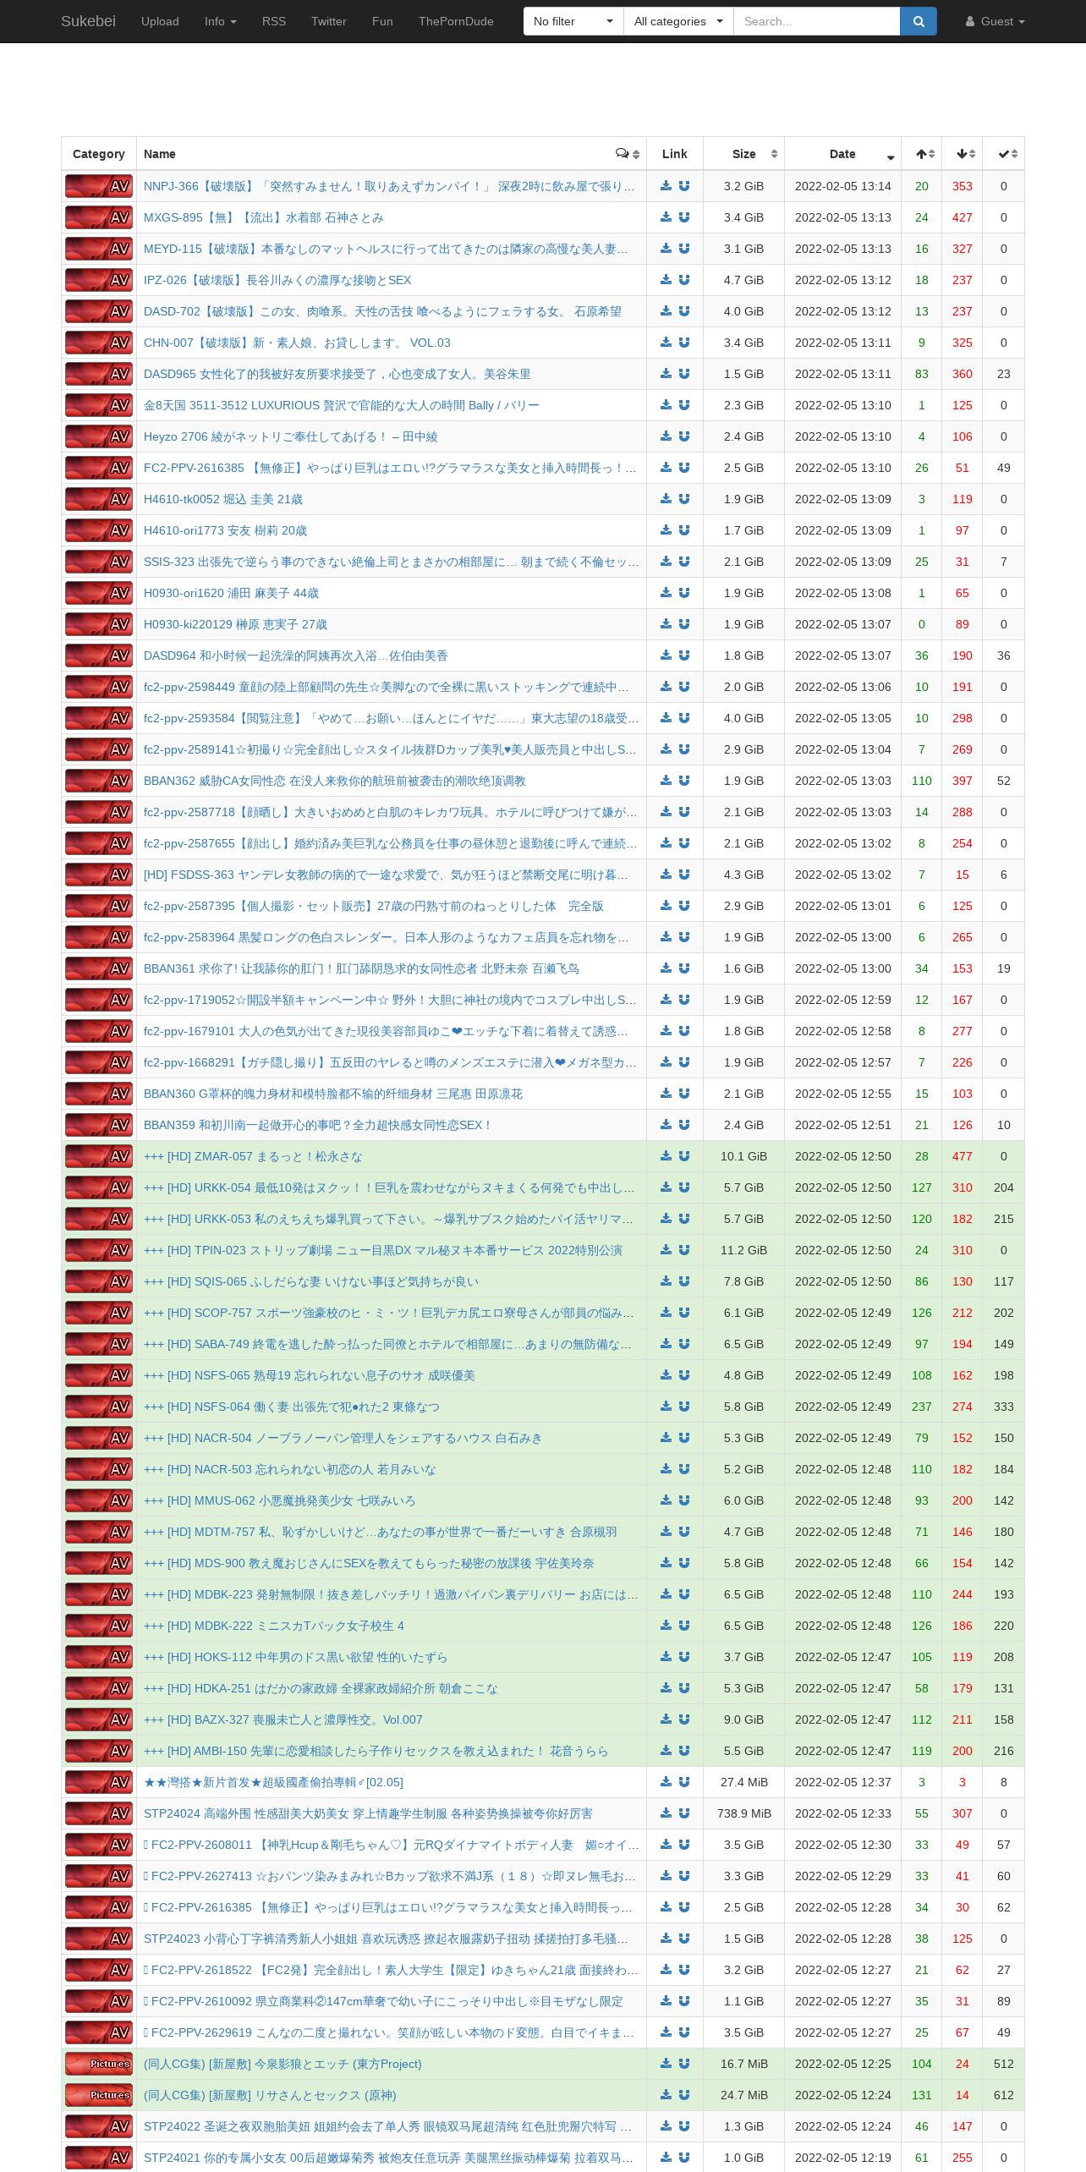Click AV category icon in BBAN359 row
This screenshot has height=2172, width=1086.
pos(99,1125)
